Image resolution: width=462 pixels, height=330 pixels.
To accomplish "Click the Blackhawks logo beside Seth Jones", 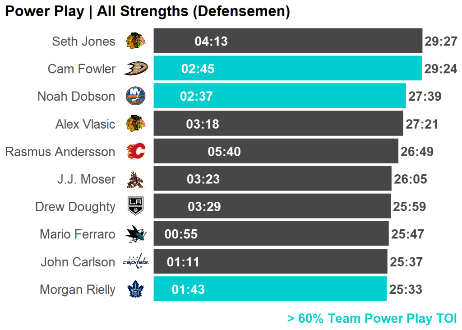I will [135, 42].
